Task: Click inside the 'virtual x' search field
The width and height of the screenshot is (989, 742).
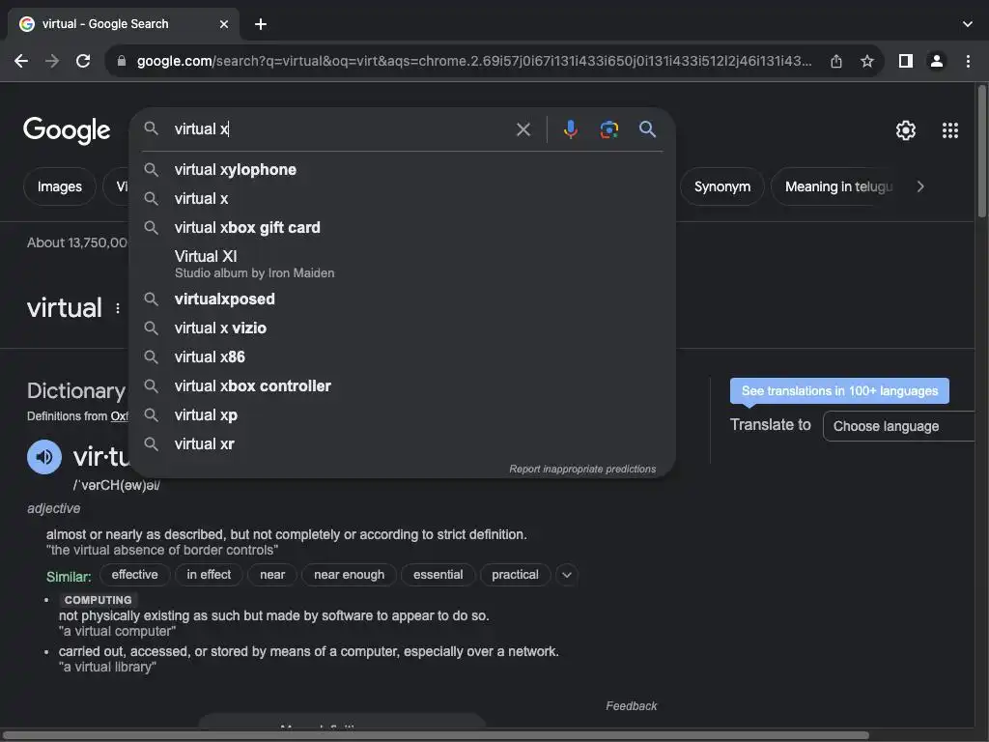Action: (341, 129)
